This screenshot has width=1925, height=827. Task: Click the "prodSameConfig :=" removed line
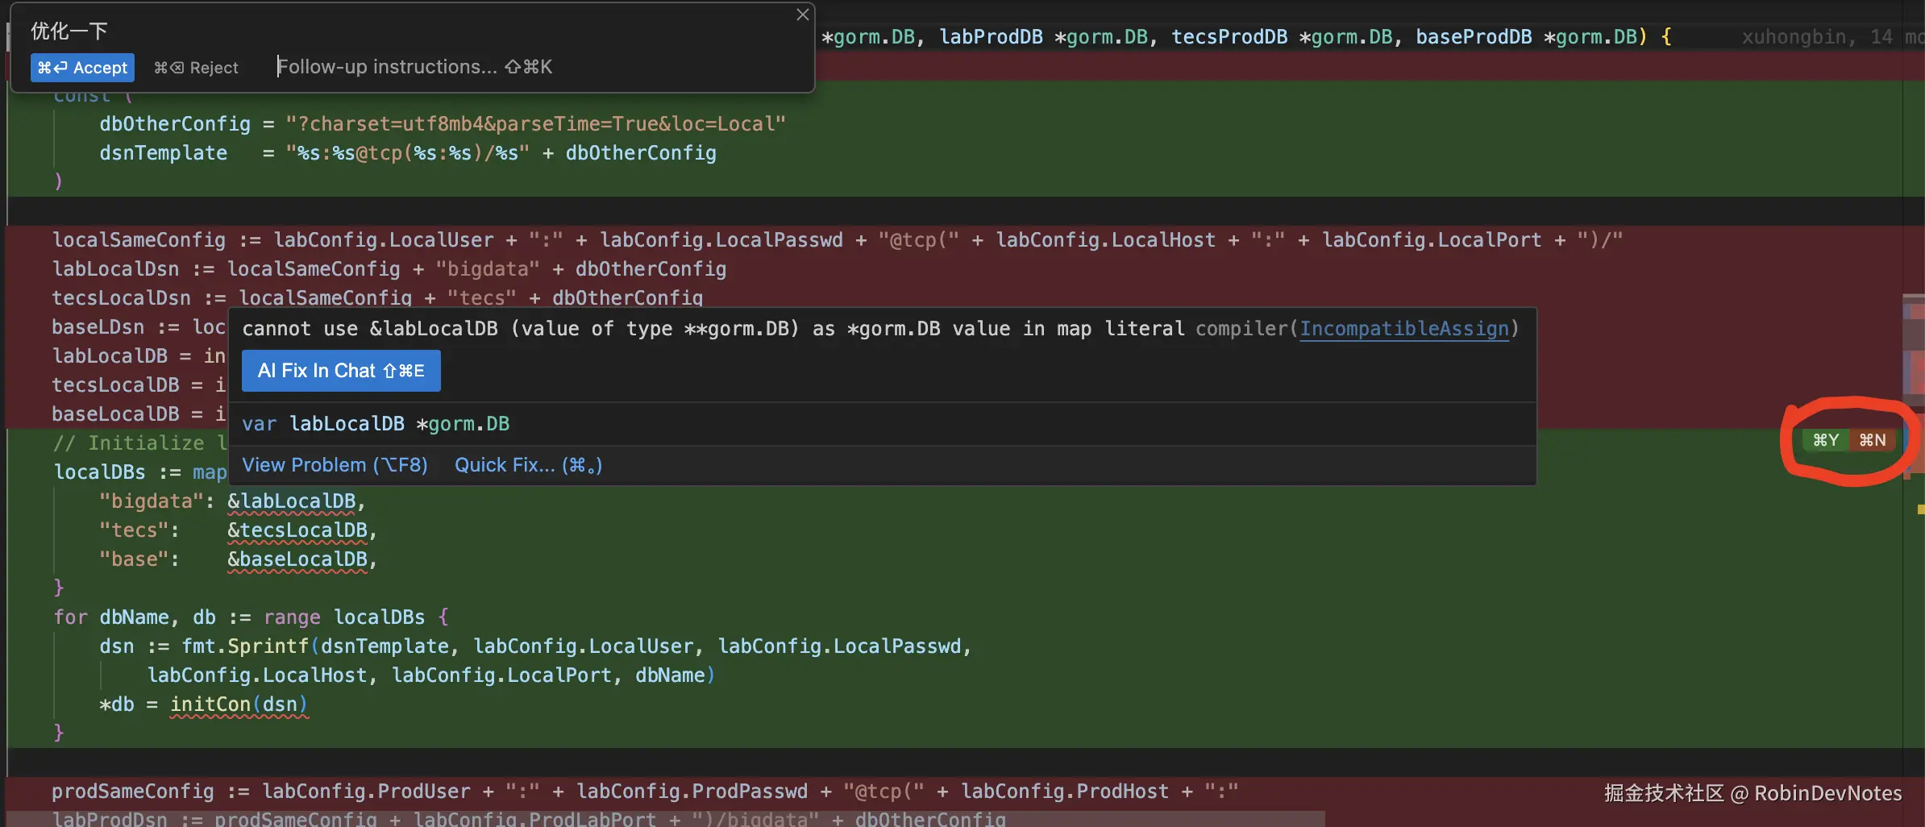(x=645, y=792)
